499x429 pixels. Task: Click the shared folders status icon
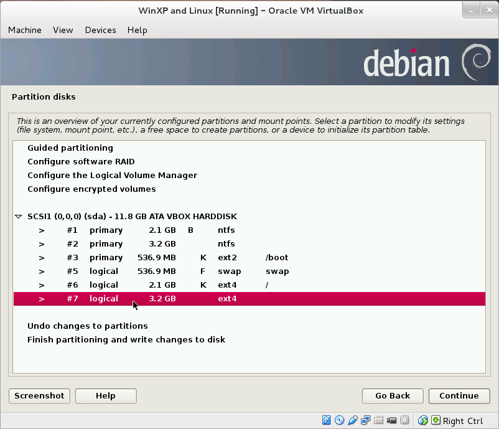point(378,420)
